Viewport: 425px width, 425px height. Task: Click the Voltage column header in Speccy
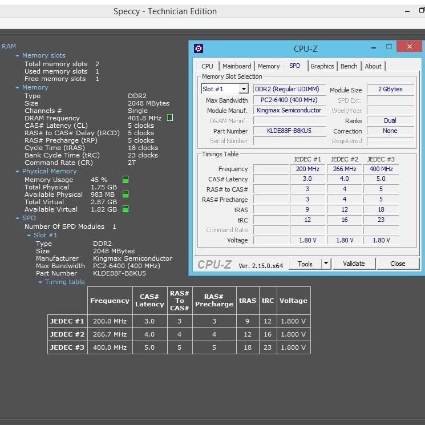[294, 301]
